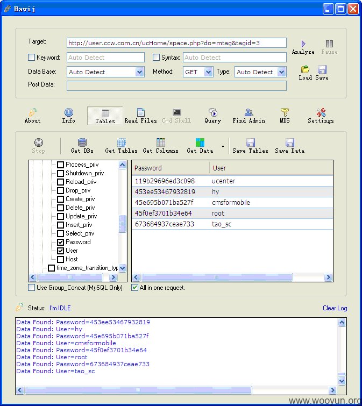Image resolution: width=362 pixels, height=406 pixels.
Task: Click the Save Tables icon
Action: pos(251,143)
